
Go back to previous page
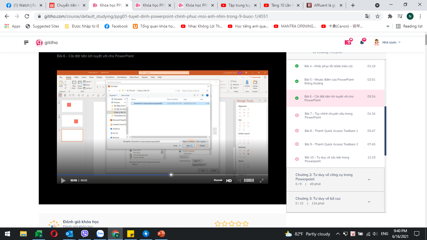click(7, 16)
